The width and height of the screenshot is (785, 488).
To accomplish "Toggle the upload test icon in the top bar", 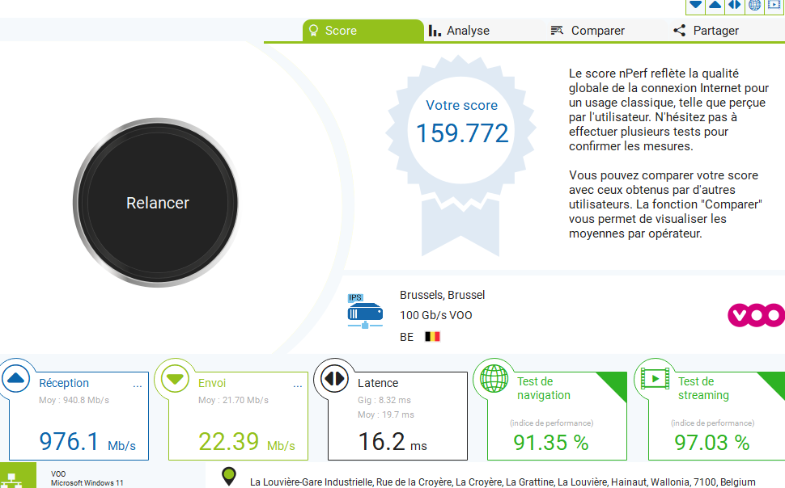I will coord(715,6).
